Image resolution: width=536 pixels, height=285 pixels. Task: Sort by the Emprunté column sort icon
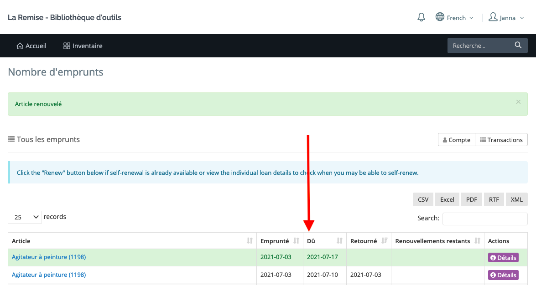[296, 241]
